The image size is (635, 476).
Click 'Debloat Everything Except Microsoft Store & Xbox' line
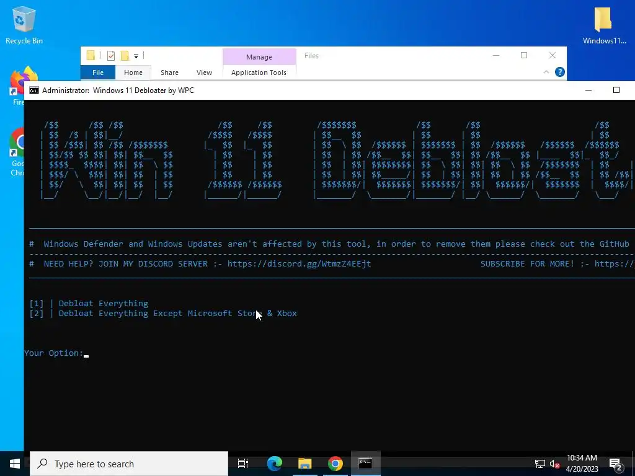[163, 313]
